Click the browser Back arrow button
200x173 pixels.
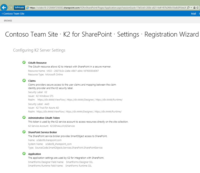click(4, 8)
